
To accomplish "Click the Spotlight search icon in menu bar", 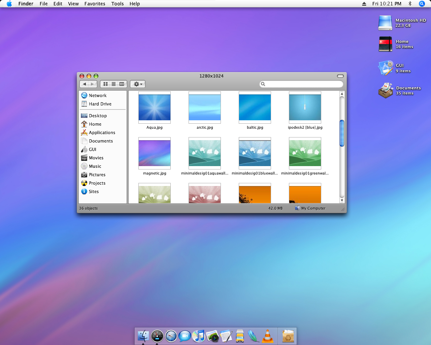I will coord(422,4).
